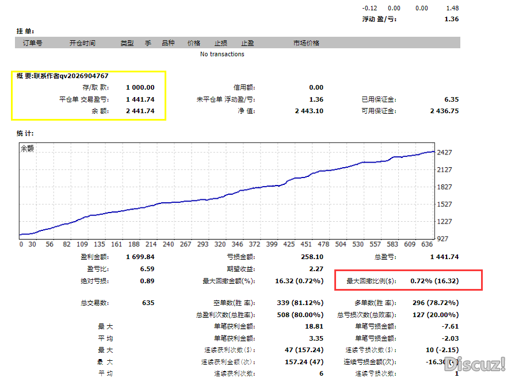
Task: Select the '价格' column header
Action: [194, 43]
